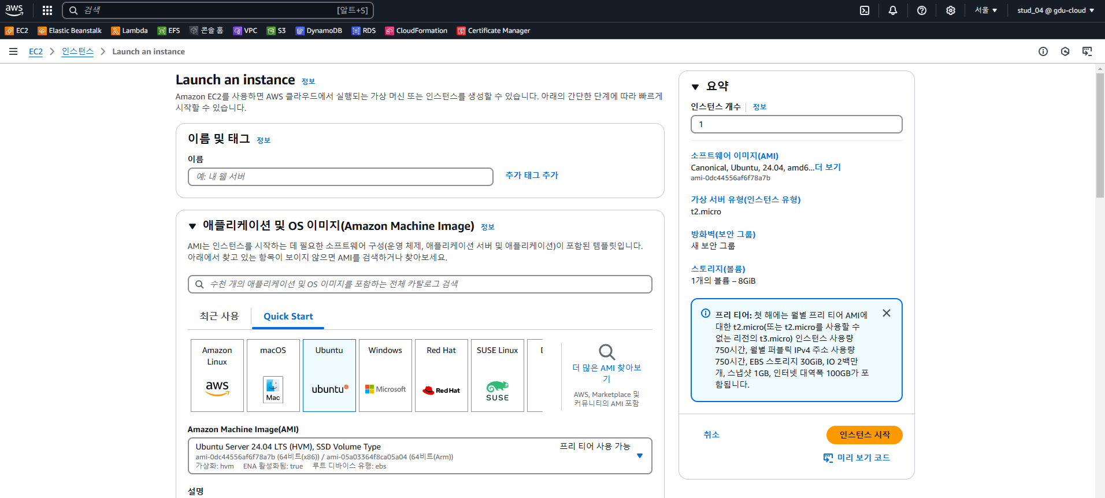Open the VPC favorite shortcut

pyautogui.click(x=245, y=31)
